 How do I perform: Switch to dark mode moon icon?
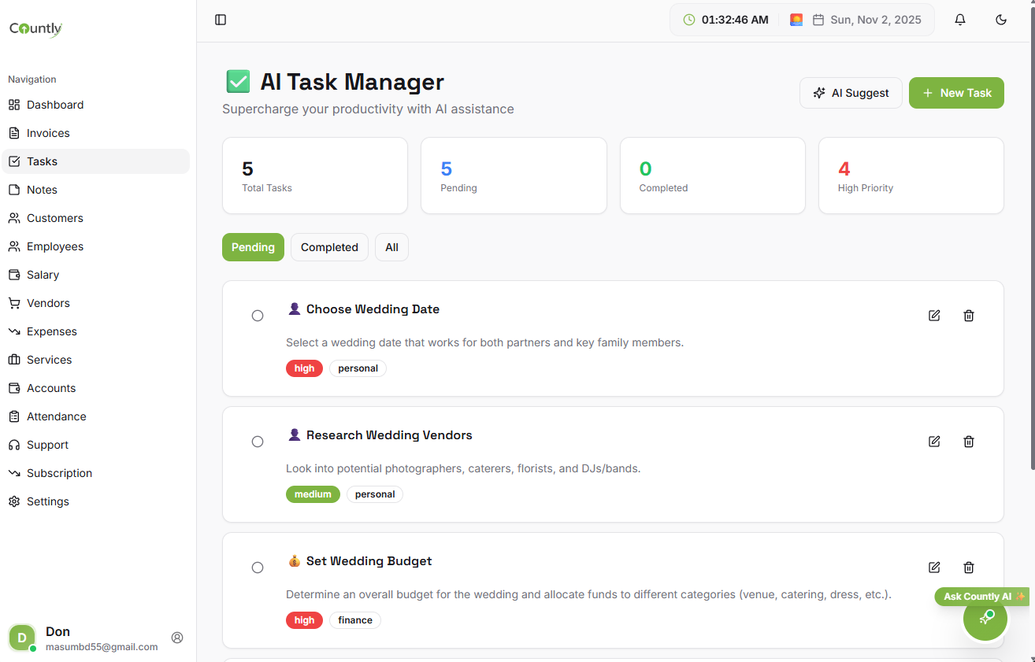[x=1001, y=20]
